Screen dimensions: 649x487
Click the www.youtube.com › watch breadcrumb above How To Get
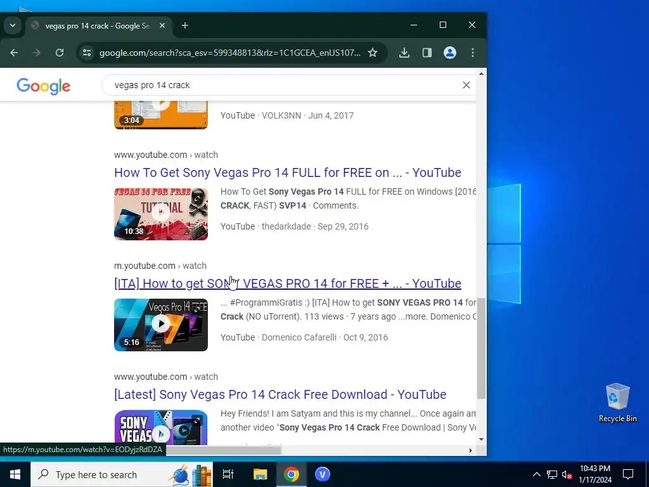(166, 155)
